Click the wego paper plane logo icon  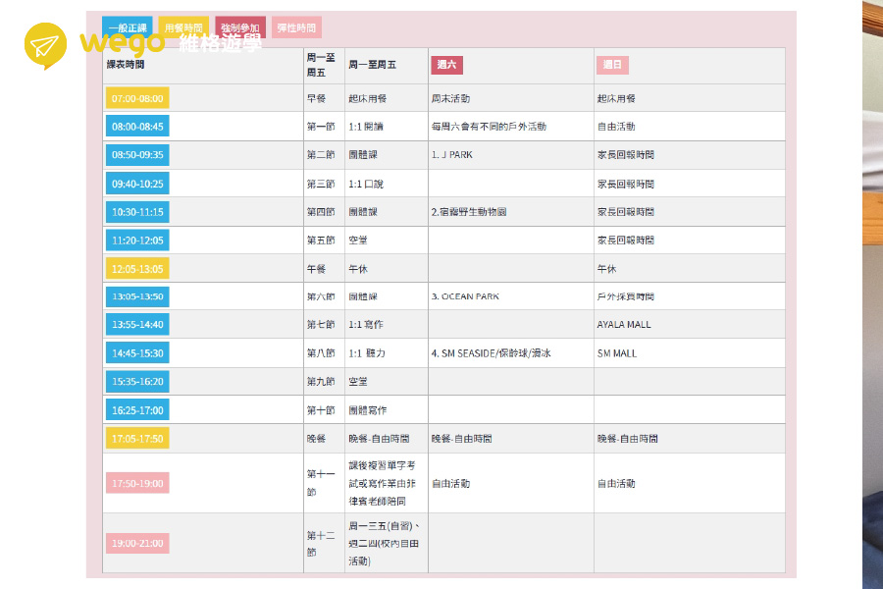point(45,46)
